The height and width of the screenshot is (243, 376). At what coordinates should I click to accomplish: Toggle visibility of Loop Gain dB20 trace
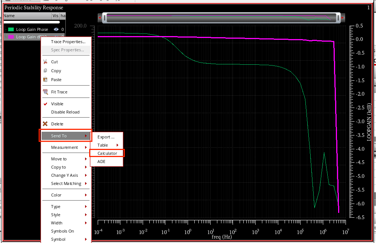(55, 36)
